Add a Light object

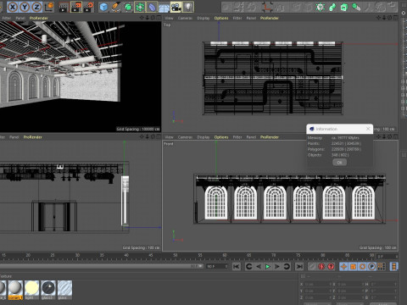(188, 7)
